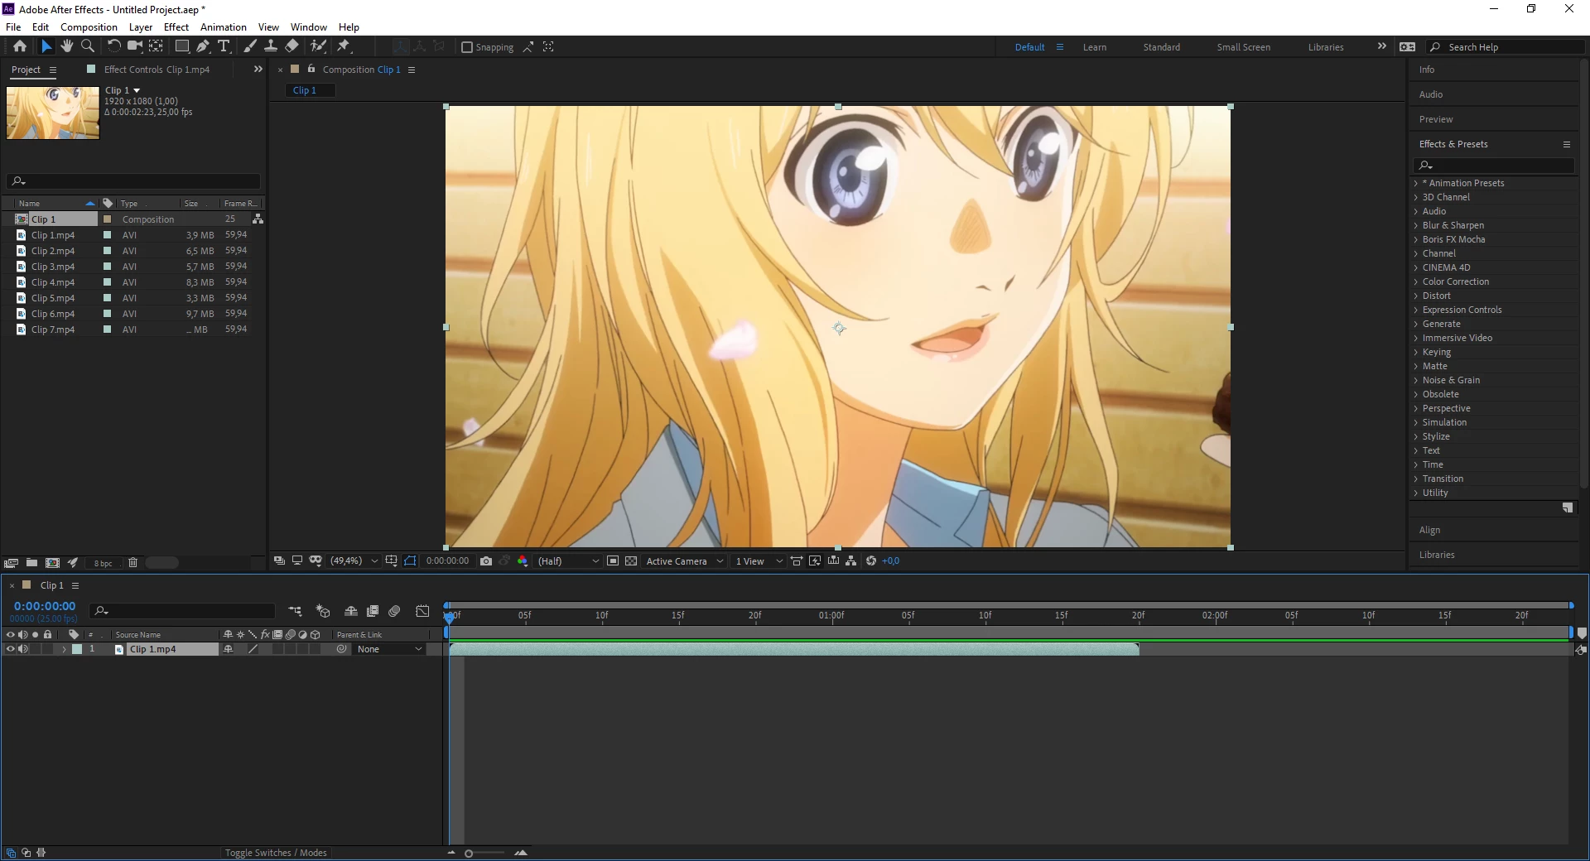This screenshot has height=861, width=1590.
Task: Click the new composition icon in Project panel
Action: point(52,563)
